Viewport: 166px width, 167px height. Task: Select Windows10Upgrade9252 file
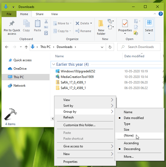coord(75,71)
